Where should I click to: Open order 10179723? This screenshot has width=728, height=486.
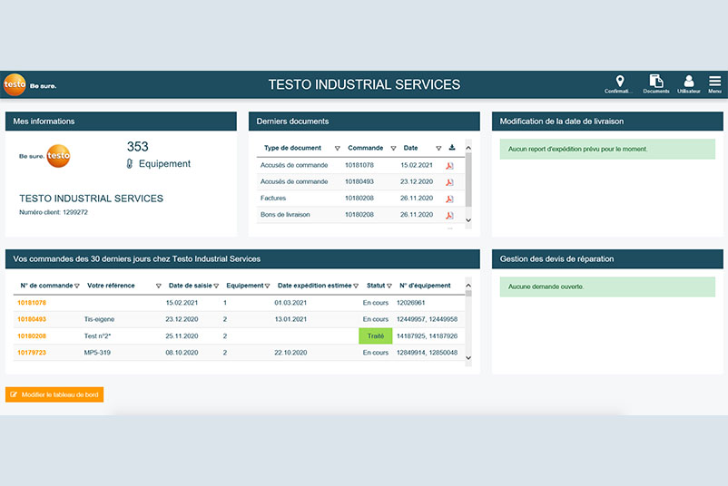32,353
